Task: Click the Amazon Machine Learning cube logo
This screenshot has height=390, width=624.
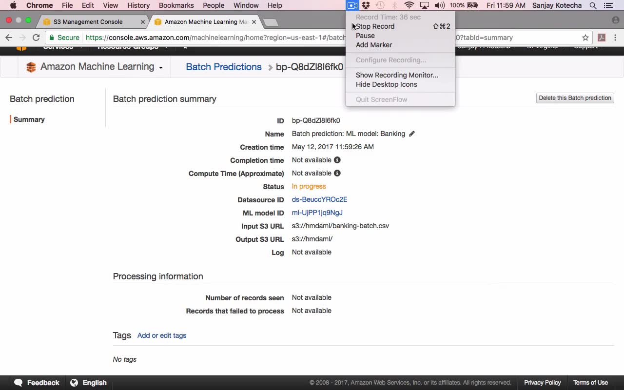Action: click(31, 67)
